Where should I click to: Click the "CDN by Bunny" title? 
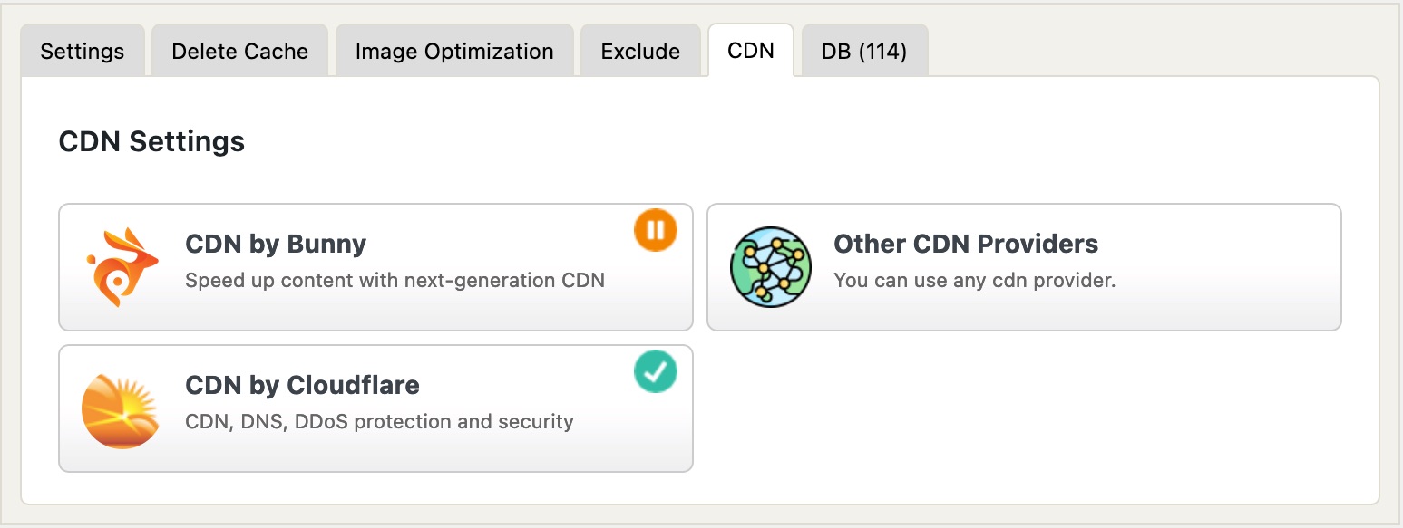tap(276, 244)
